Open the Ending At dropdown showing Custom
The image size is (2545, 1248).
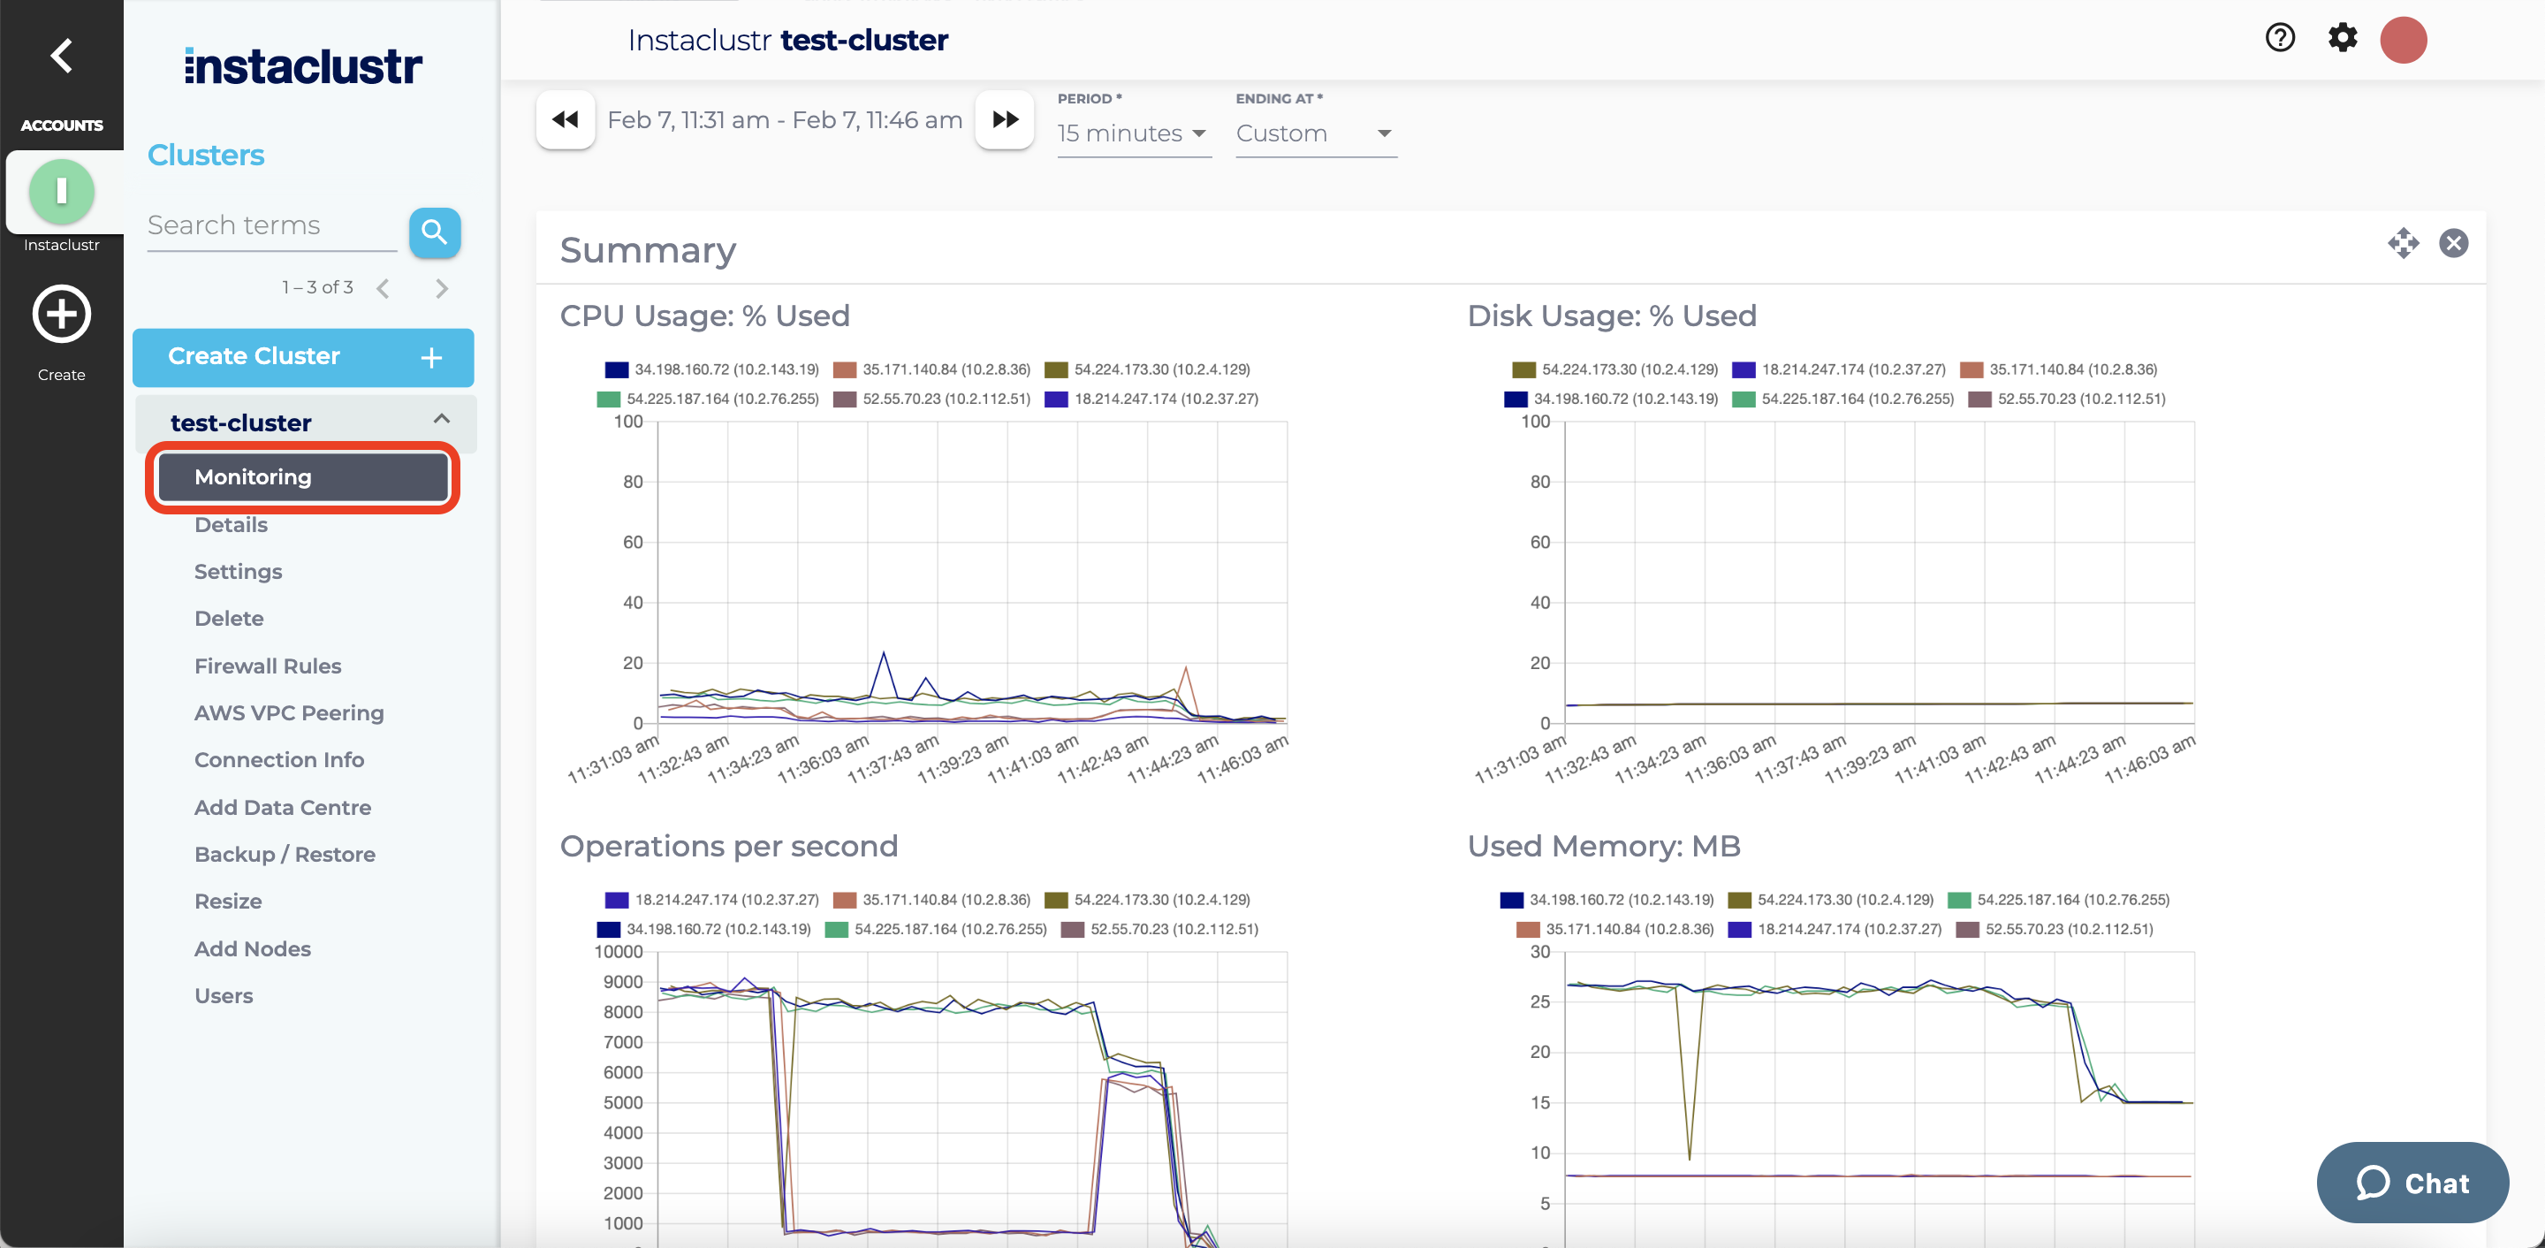tap(1314, 133)
